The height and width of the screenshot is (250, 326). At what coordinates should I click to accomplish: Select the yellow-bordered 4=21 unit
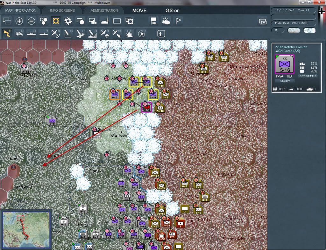(x=146, y=82)
